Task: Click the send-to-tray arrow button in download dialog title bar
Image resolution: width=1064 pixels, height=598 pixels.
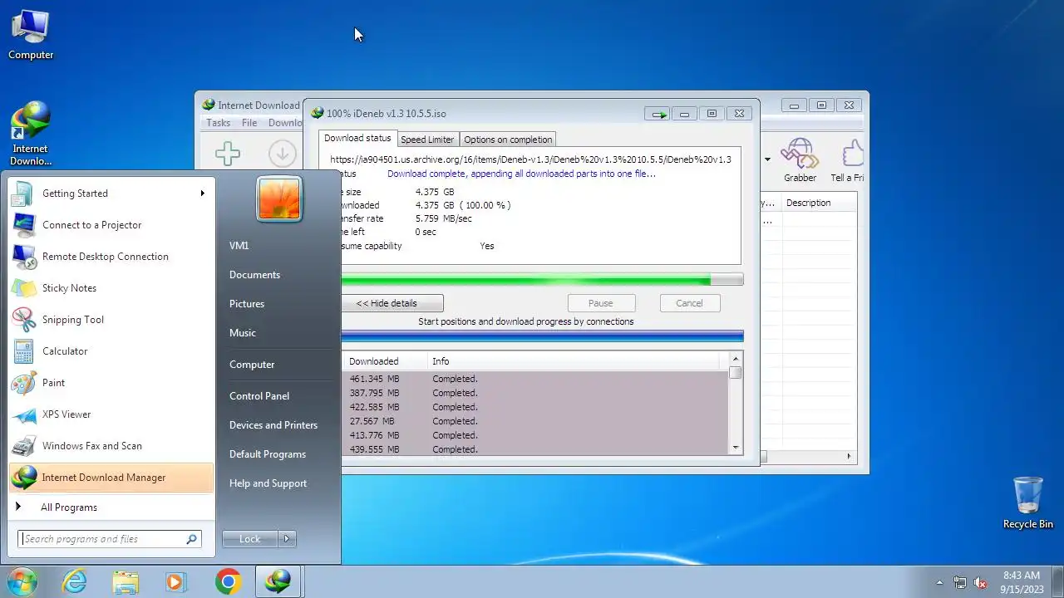Action: click(658, 114)
